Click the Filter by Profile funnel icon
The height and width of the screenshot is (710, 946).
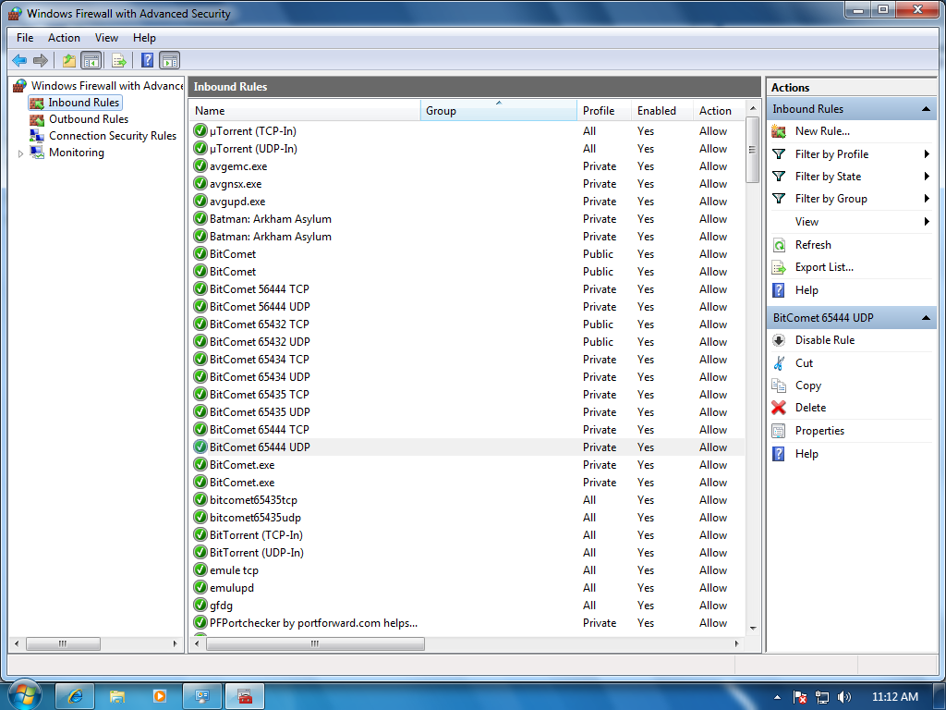[779, 154]
